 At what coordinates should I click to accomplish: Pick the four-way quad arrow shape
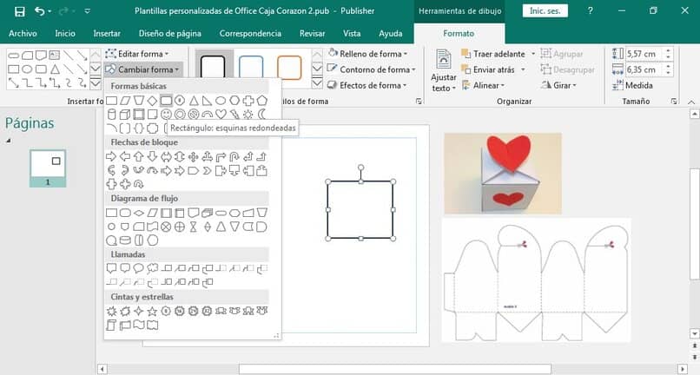[x=194, y=157]
